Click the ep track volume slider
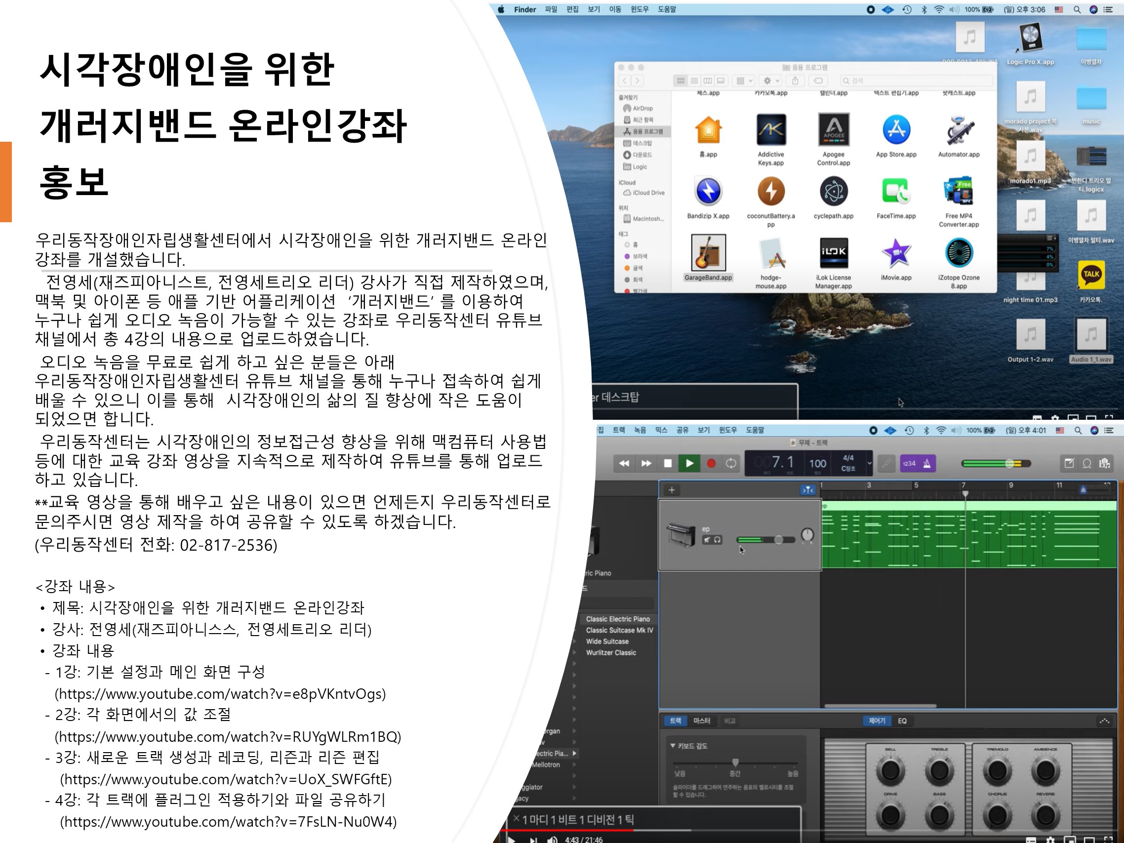This screenshot has height=843, width=1124. click(x=766, y=540)
